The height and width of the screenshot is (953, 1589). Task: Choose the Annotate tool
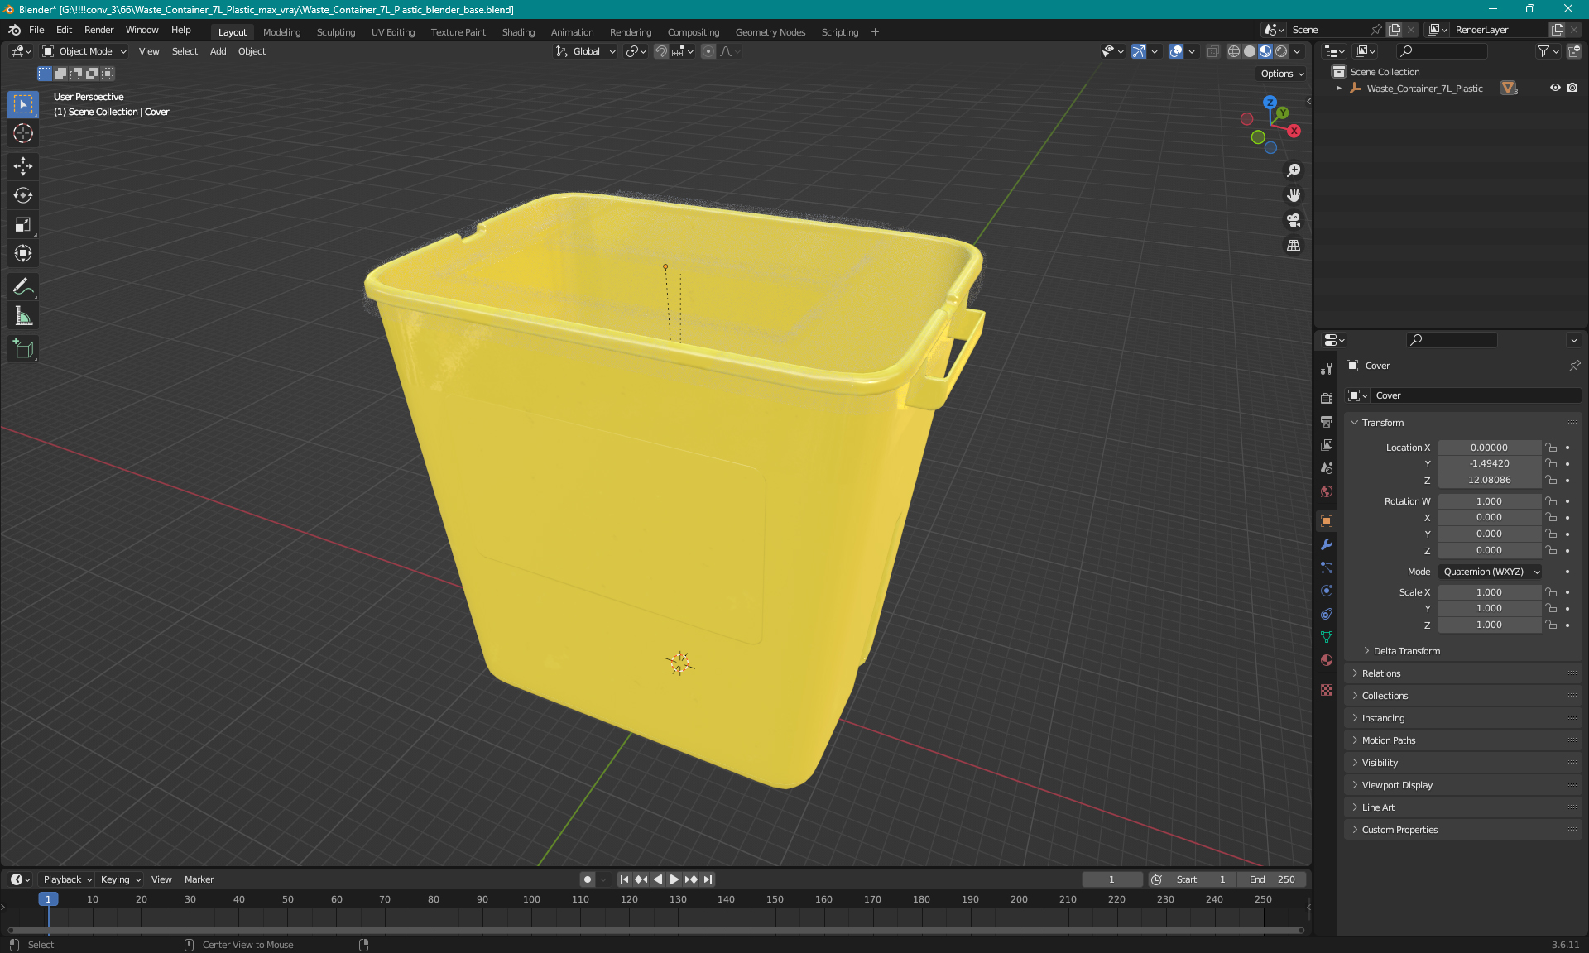point(23,287)
